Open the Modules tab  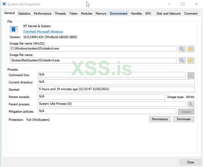[x=87, y=14]
